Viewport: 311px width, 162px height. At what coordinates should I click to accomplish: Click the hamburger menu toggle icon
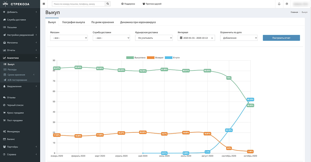pos(44,4)
